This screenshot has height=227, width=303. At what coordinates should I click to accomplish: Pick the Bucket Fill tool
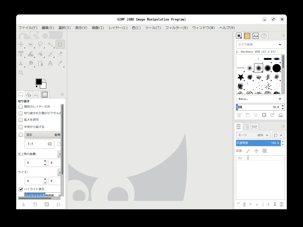pyautogui.click(x=40, y=54)
